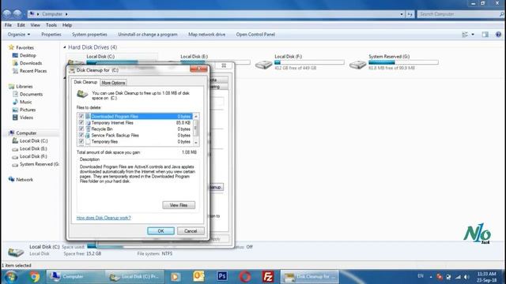Click Open Control Panel
The height and width of the screenshot is (284, 506).
255,35
